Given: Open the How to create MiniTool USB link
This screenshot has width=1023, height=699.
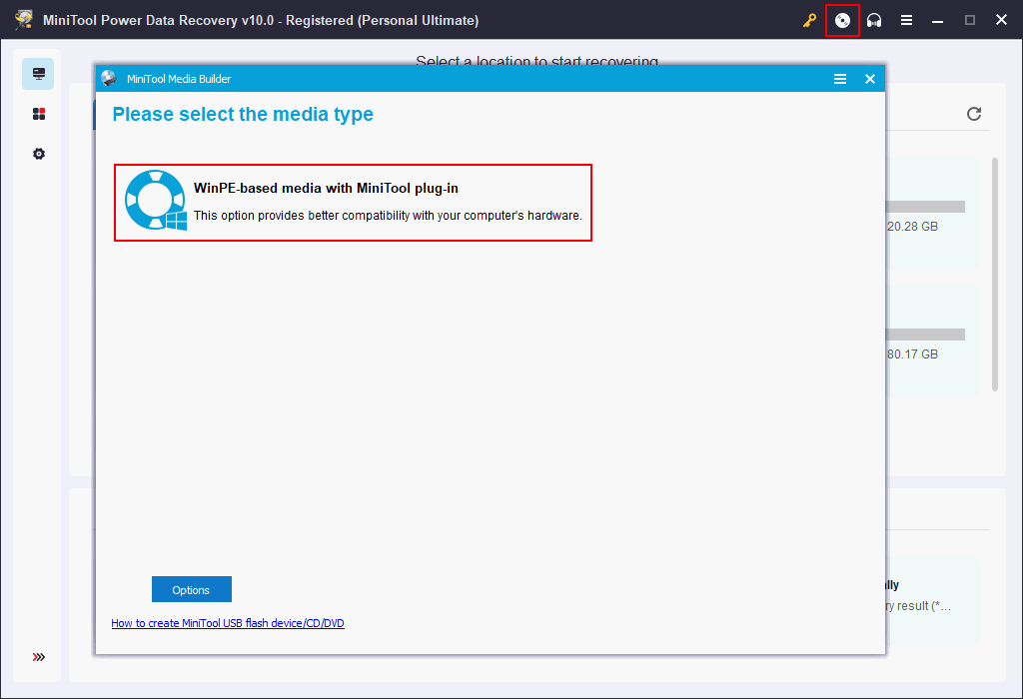Looking at the screenshot, I should pos(228,623).
